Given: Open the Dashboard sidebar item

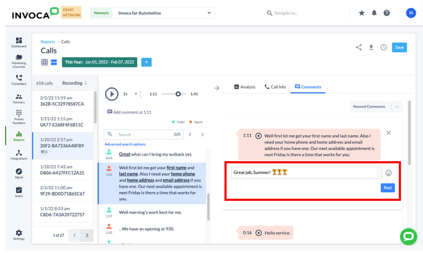Looking at the screenshot, I should (19, 42).
